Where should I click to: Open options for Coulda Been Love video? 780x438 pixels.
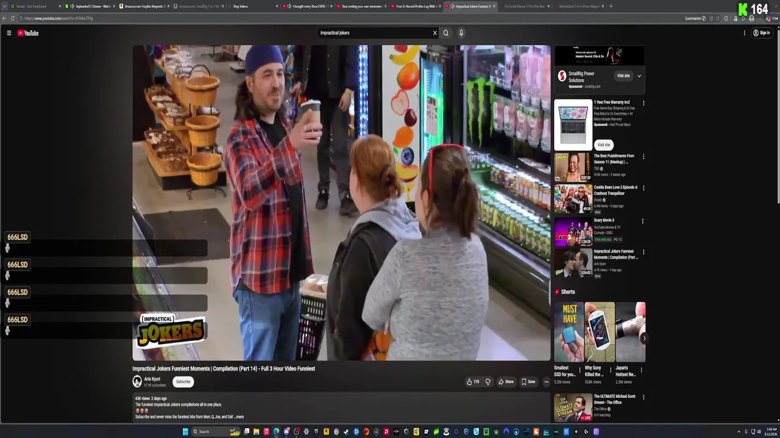point(643,189)
